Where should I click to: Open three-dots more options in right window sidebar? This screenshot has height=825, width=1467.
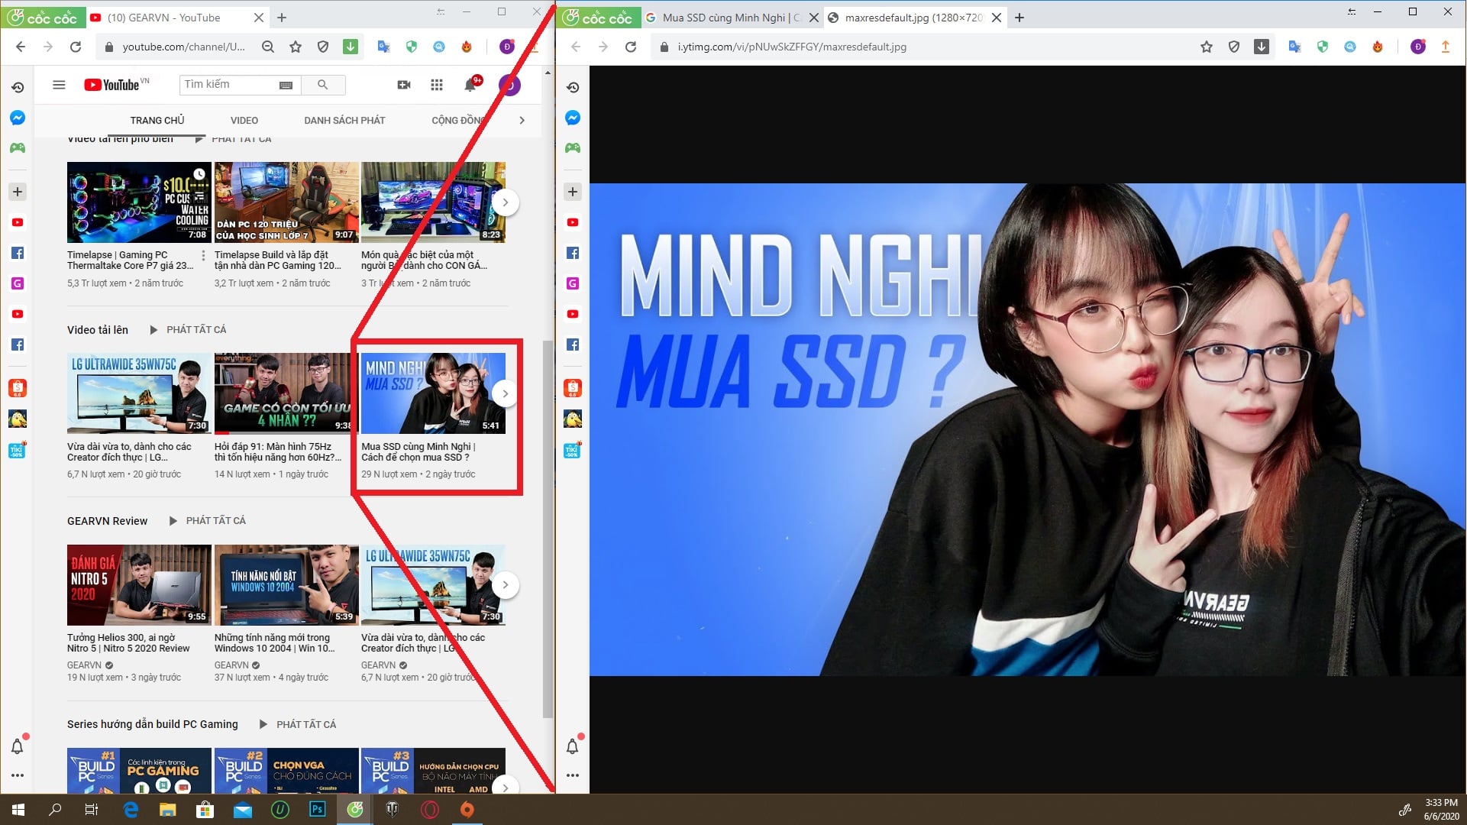573,775
